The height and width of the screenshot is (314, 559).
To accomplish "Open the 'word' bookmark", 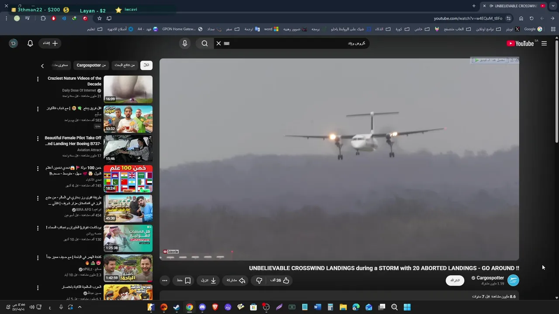I will (x=271, y=29).
